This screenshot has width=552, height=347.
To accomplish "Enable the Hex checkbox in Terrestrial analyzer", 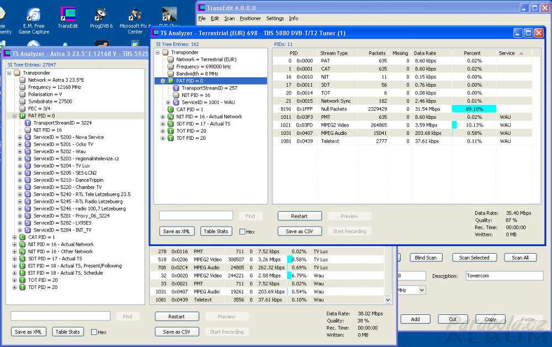I will [x=242, y=232].
